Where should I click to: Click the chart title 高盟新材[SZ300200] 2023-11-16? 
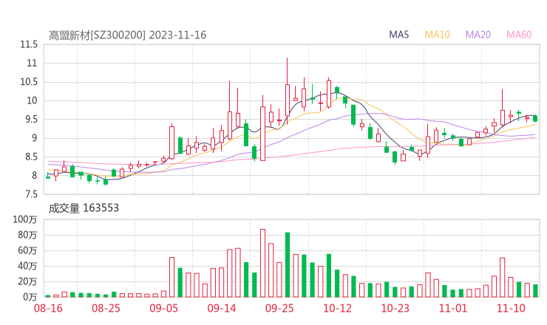pos(127,35)
